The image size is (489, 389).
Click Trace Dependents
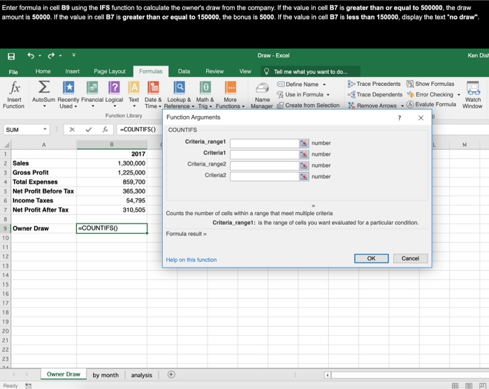click(375, 94)
